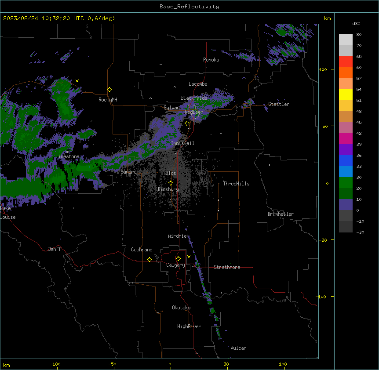Click the HighRiver label
The width and height of the screenshot is (379, 370).
189,326
